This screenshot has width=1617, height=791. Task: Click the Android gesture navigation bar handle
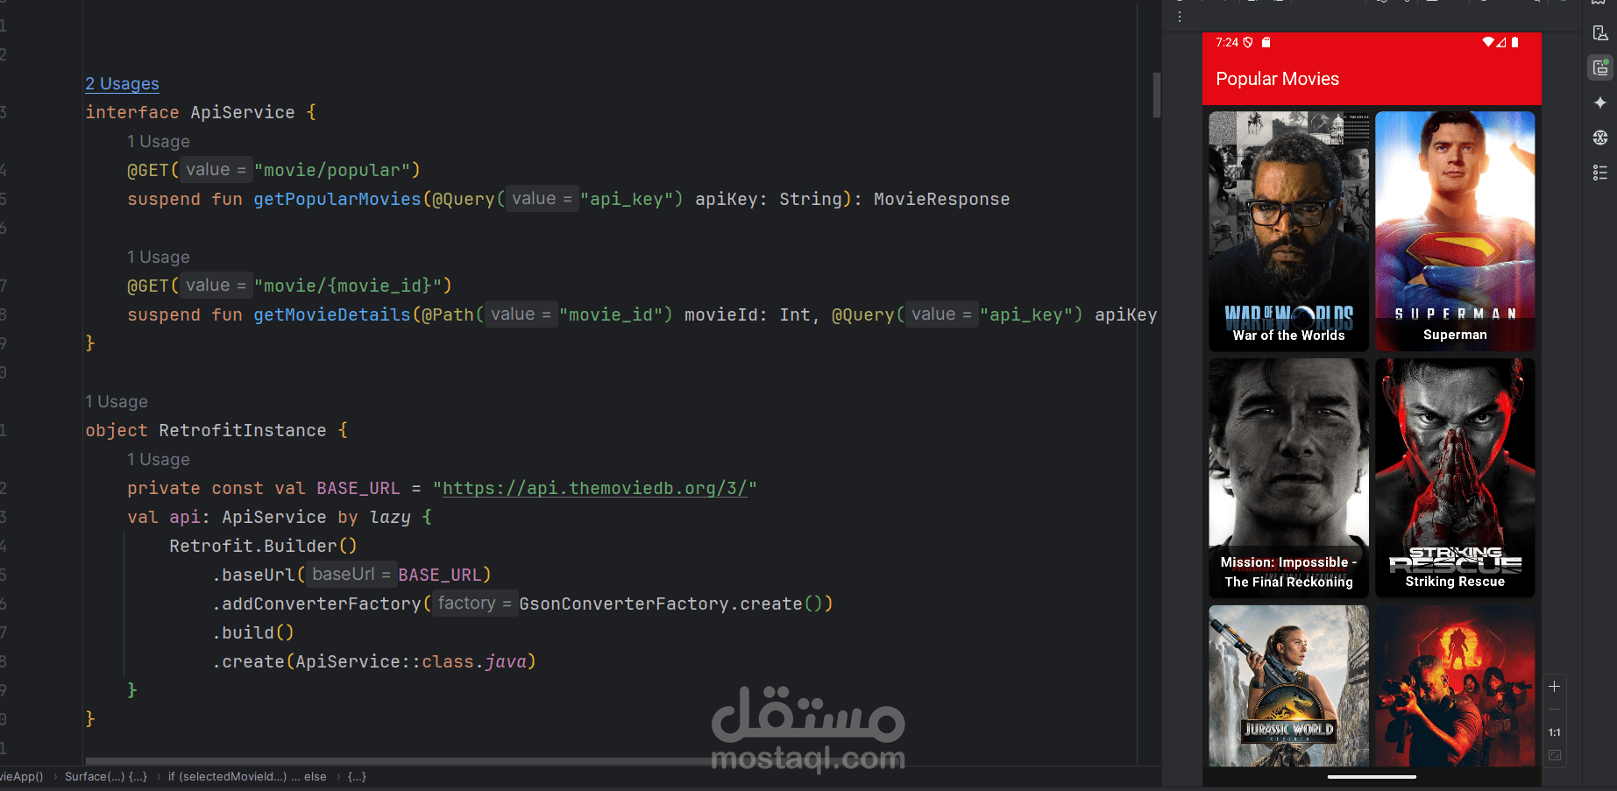pyautogui.click(x=1372, y=776)
